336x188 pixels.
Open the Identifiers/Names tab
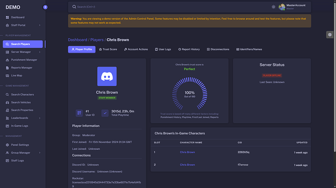[x=249, y=50]
